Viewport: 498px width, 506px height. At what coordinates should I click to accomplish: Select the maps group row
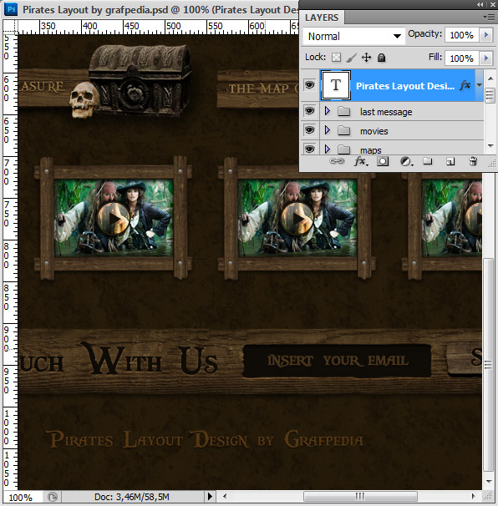point(392,149)
